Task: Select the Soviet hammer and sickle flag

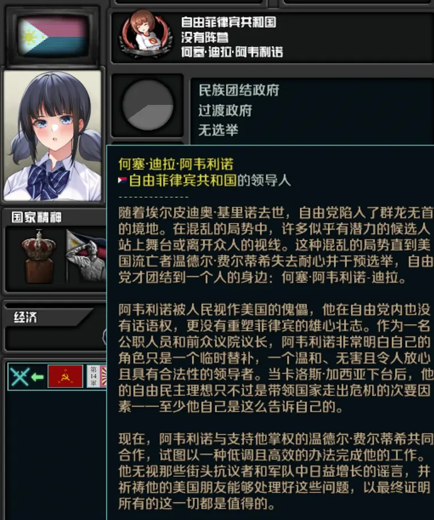Action: pyautogui.click(x=65, y=377)
